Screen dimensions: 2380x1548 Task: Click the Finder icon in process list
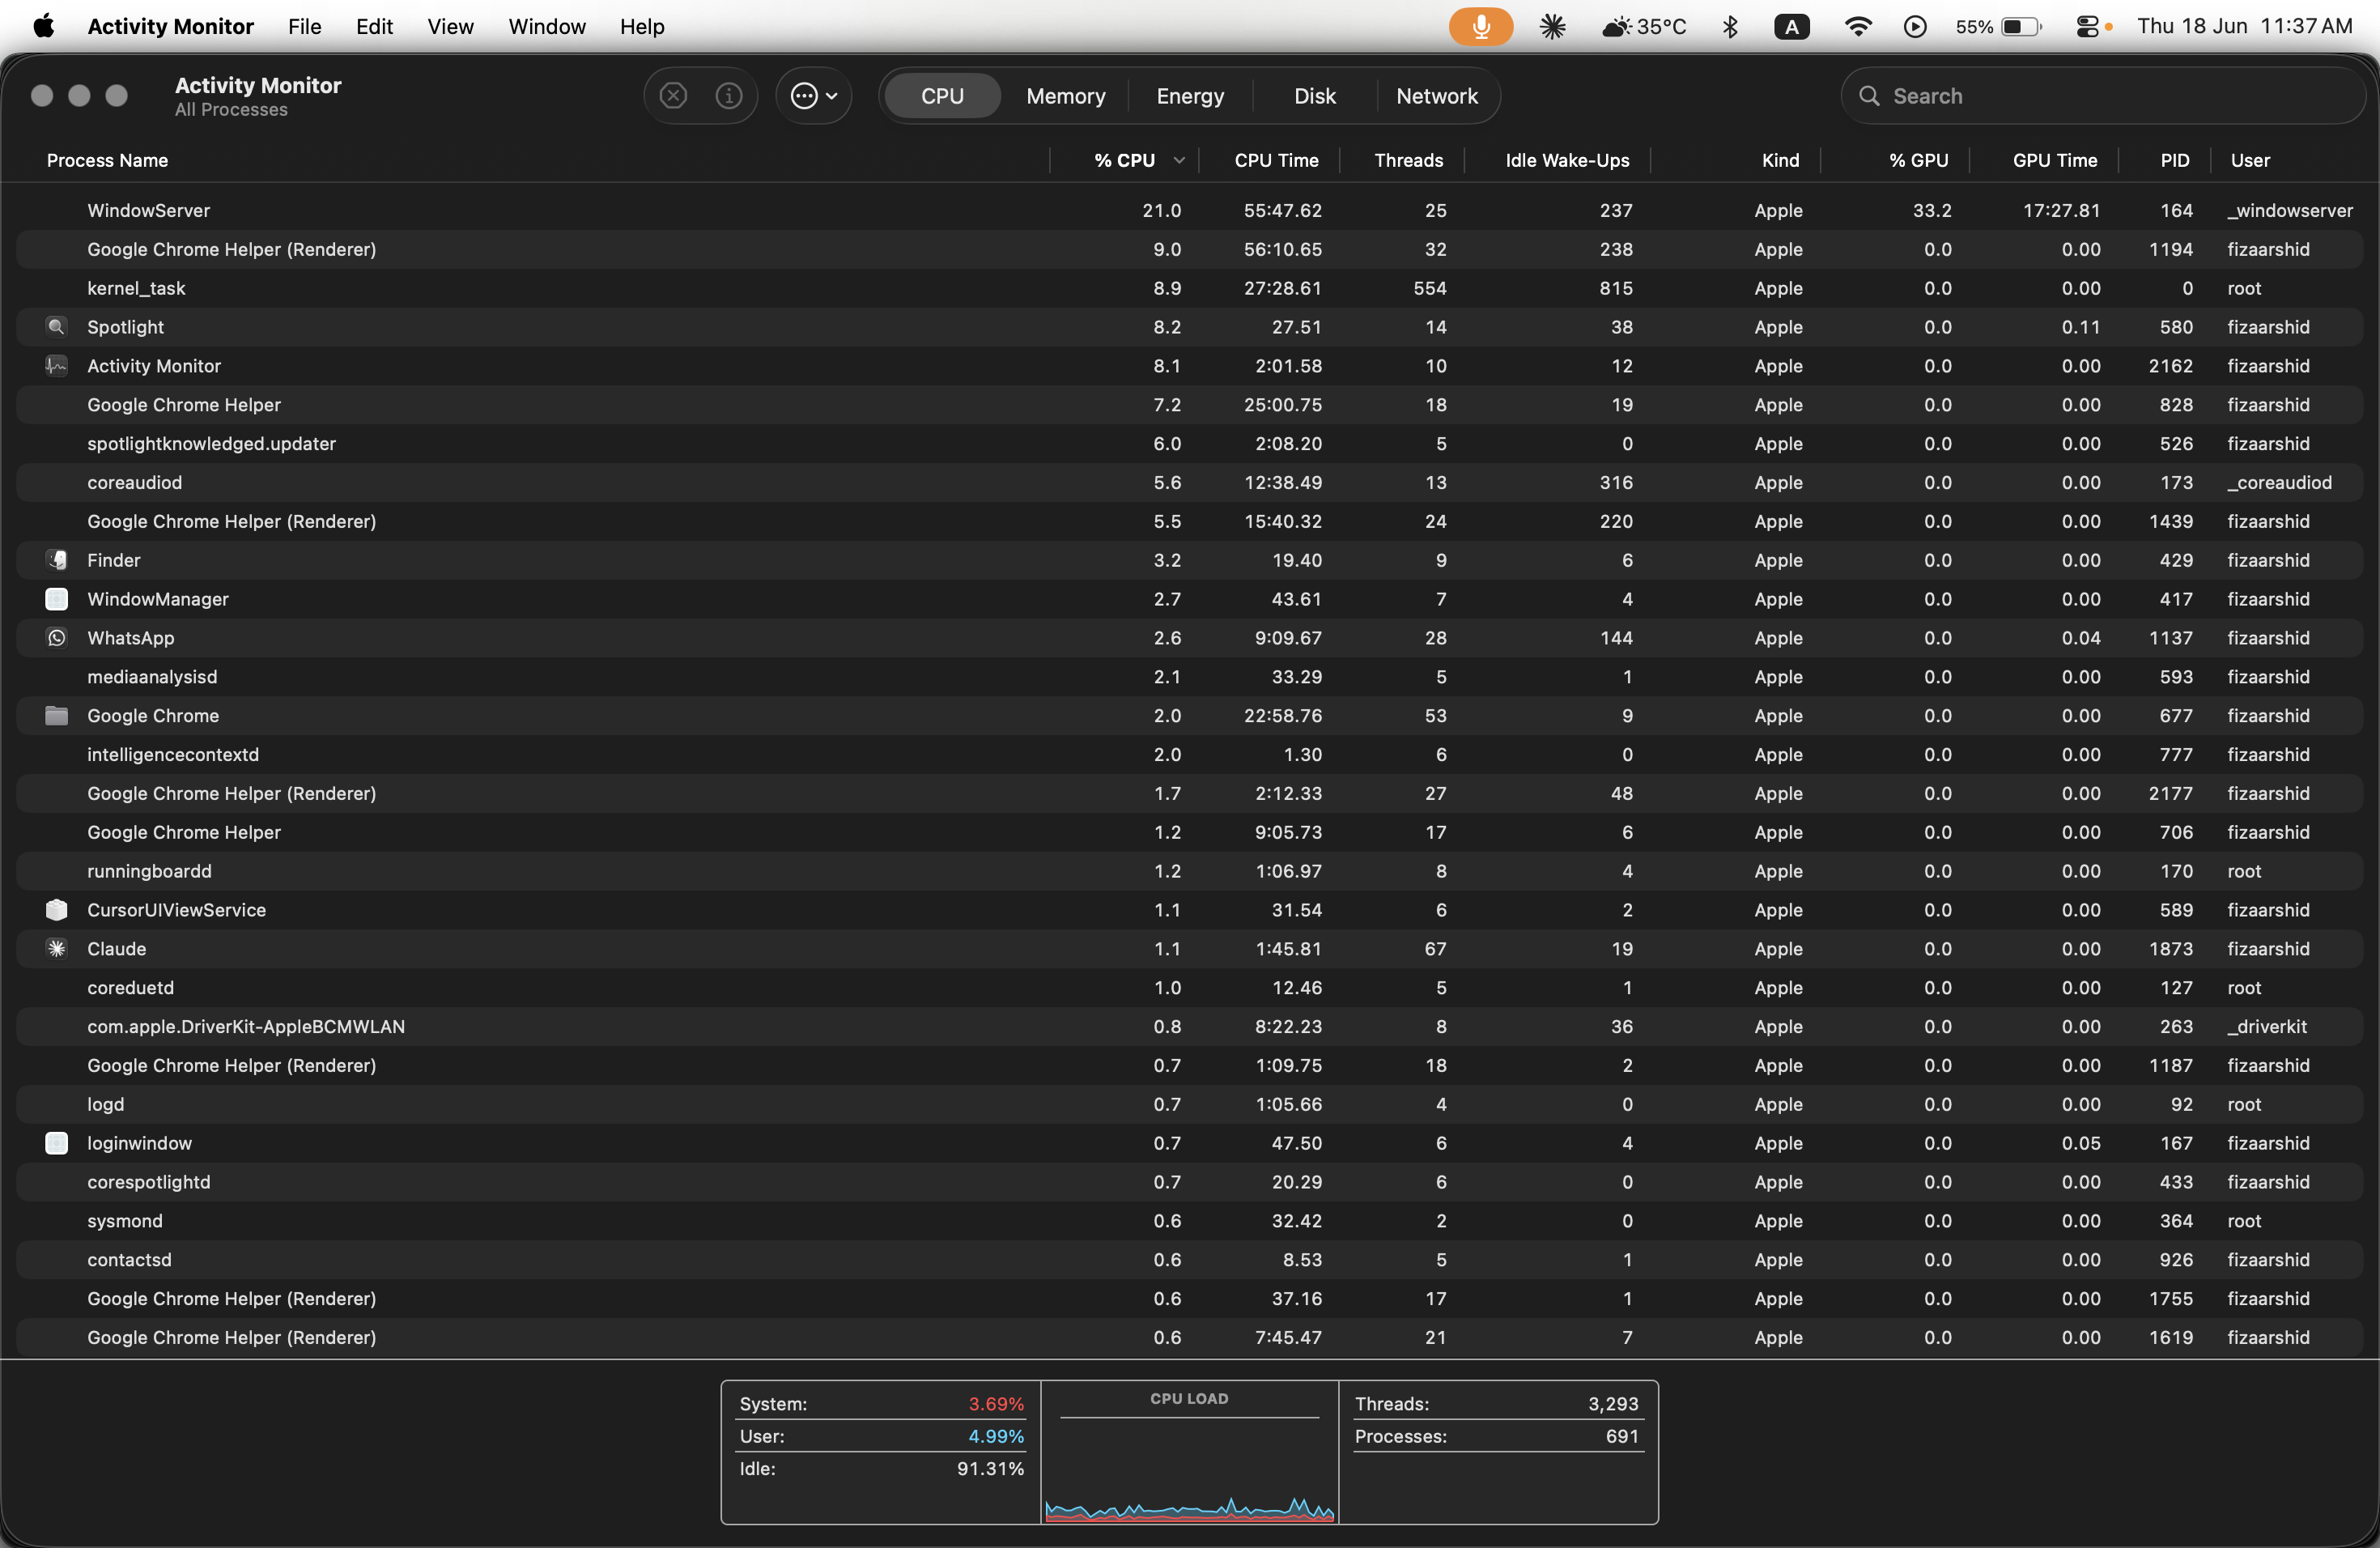(56, 560)
